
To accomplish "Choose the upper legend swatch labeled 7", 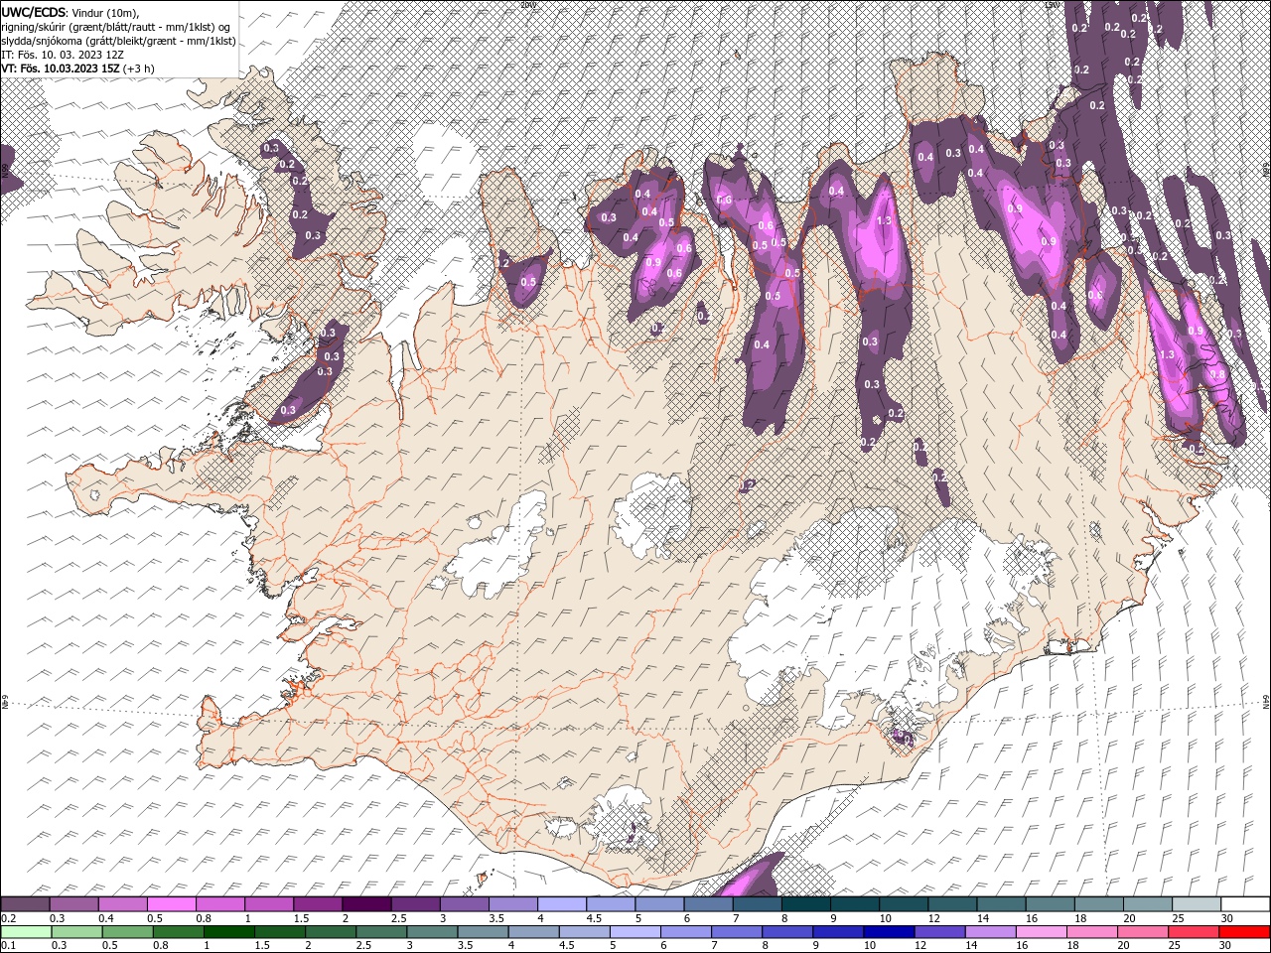I will pos(756,903).
